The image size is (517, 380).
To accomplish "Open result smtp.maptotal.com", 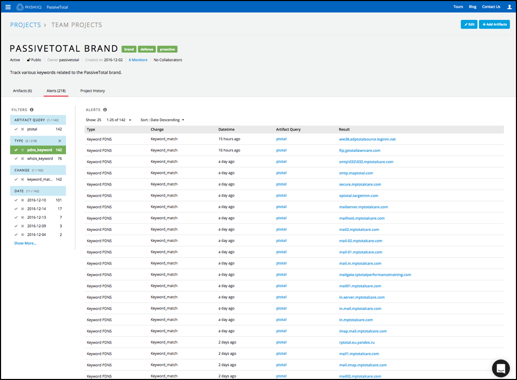I will [356, 173].
